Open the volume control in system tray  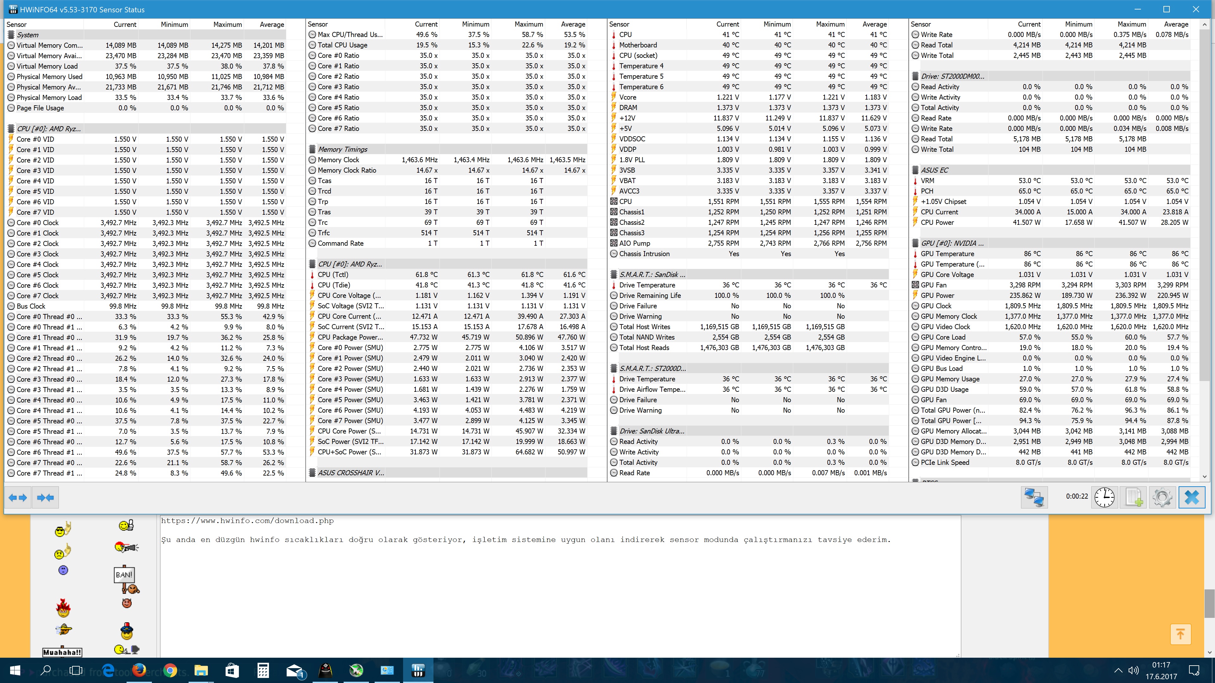pos(1133,670)
